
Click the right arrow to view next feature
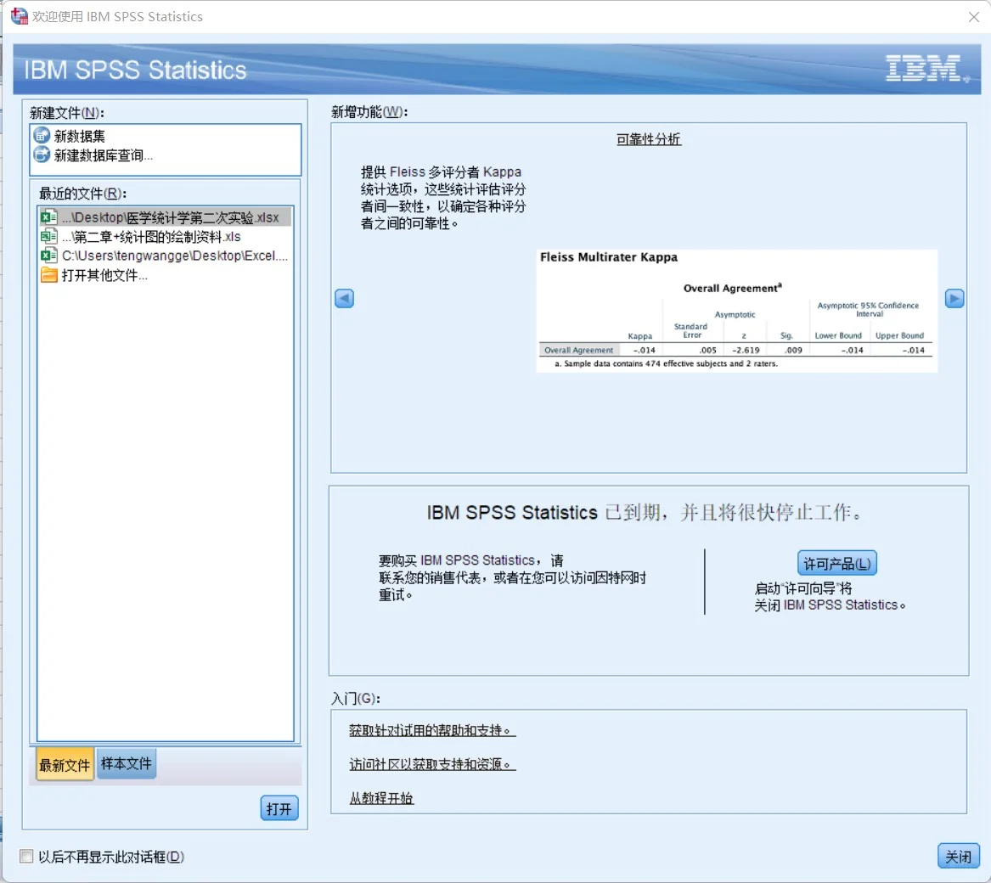point(954,298)
